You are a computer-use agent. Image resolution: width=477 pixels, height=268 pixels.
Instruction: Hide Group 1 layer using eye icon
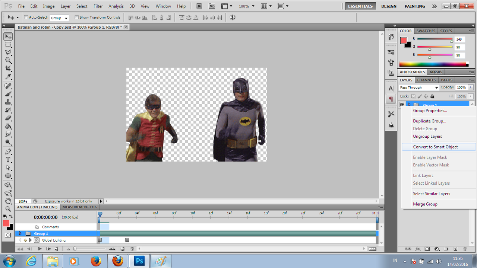(402, 105)
